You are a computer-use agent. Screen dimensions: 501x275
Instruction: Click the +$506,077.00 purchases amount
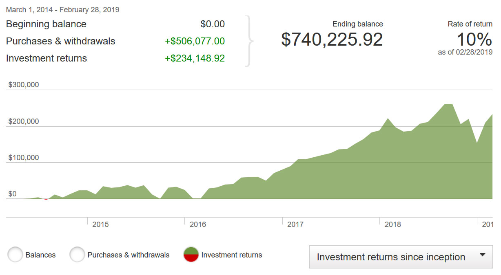195,41
